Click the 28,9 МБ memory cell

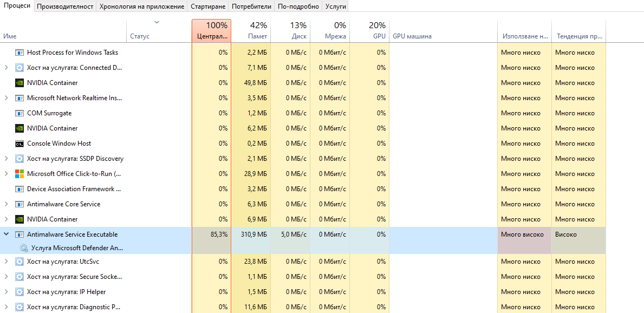point(251,174)
